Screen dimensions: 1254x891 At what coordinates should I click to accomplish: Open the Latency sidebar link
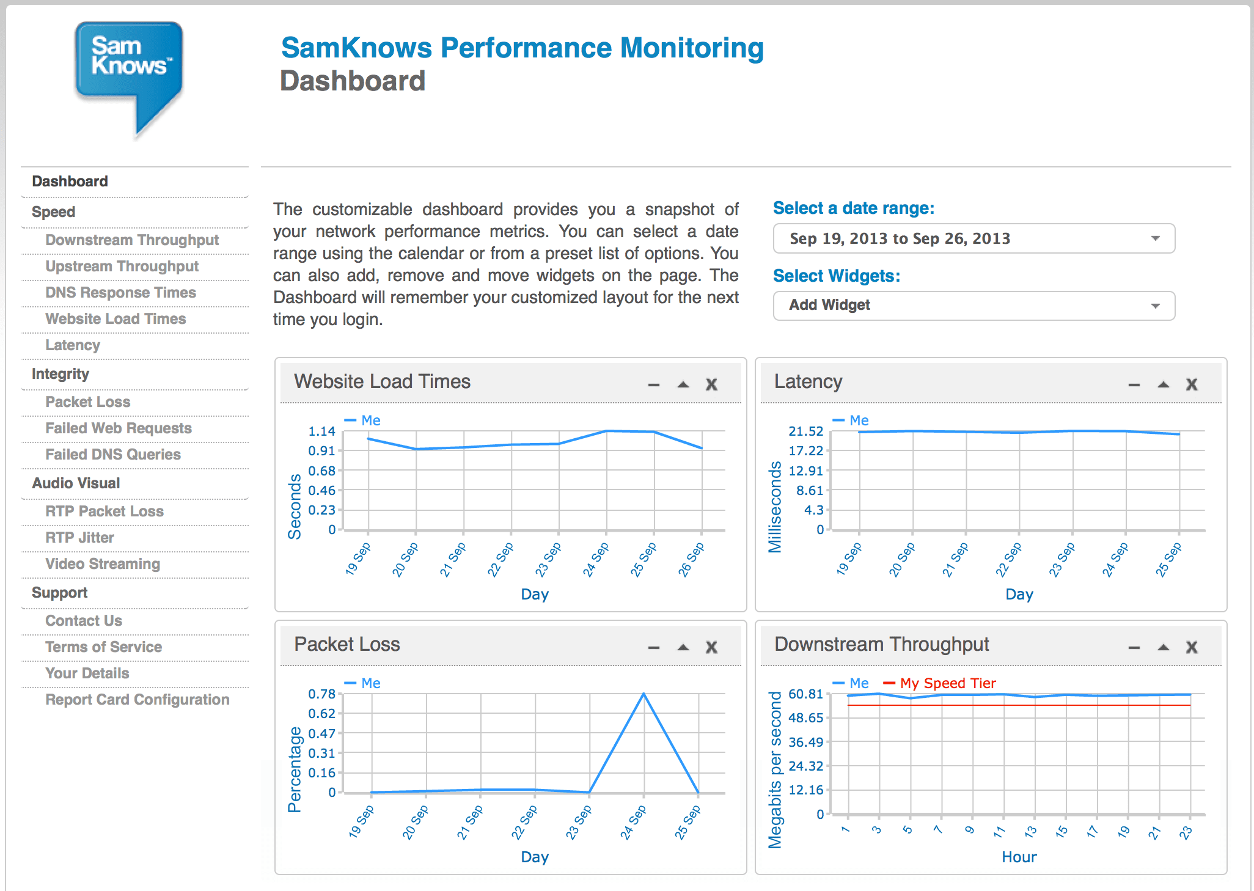coord(73,345)
